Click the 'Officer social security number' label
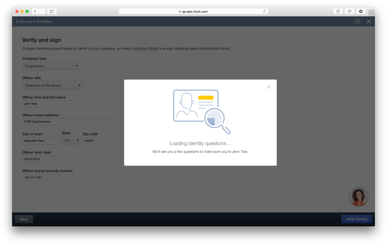387x245 pixels. click(x=47, y=171)
